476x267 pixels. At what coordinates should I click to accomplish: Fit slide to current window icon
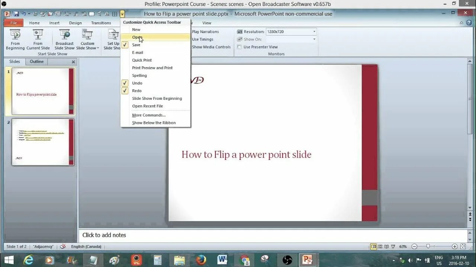click(463, 247)
